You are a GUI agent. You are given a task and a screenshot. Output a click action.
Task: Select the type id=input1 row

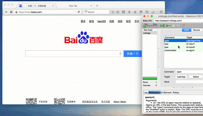coord(183,44)
